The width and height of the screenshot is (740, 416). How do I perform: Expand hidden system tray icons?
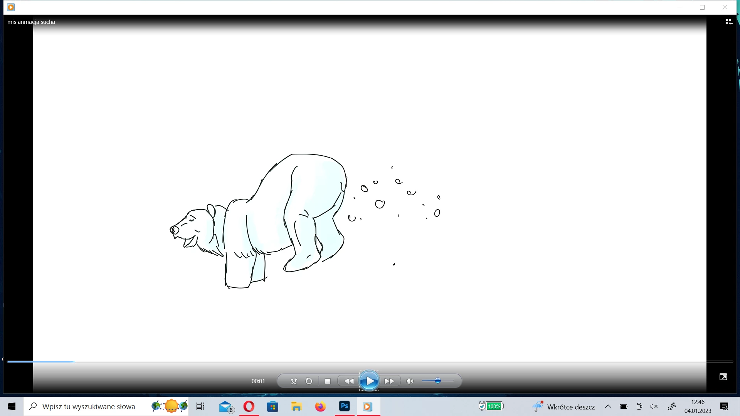608,406
